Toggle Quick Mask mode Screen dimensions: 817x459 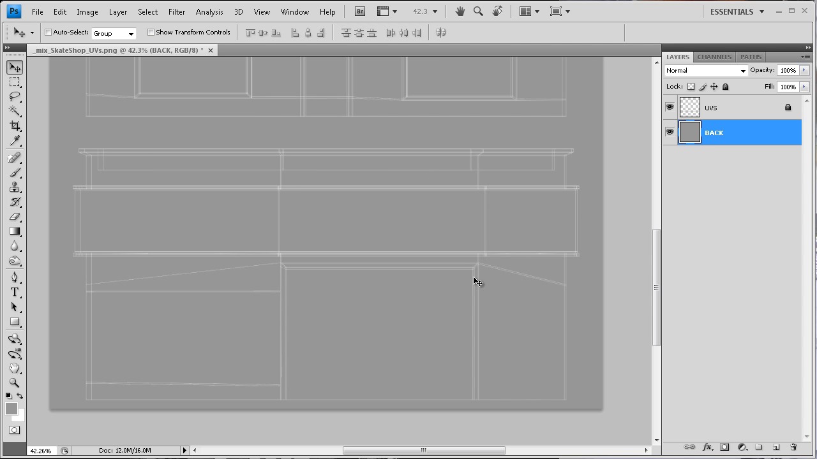(x=14, y=430)
